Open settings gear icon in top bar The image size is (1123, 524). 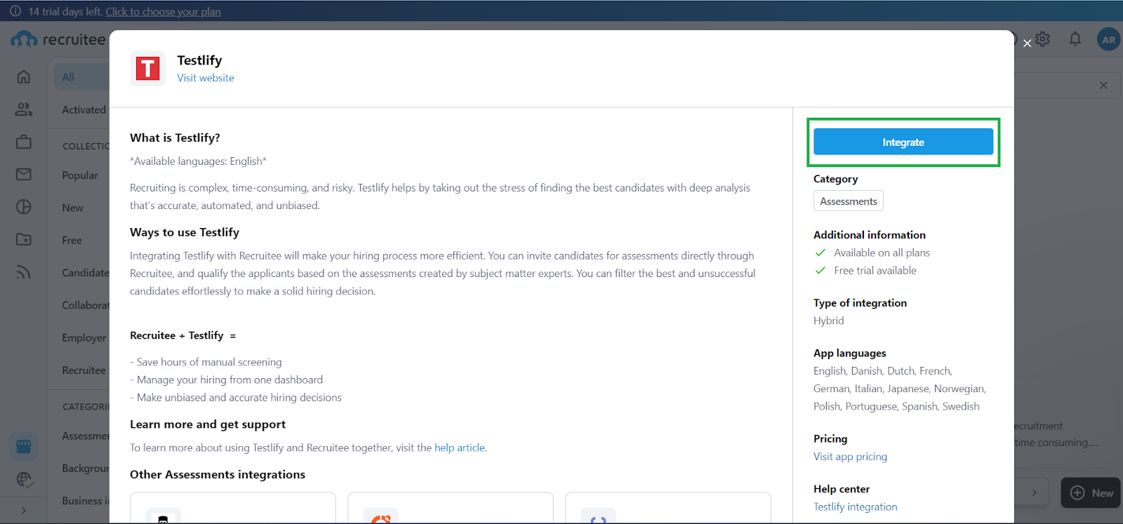coord(1043,39)
